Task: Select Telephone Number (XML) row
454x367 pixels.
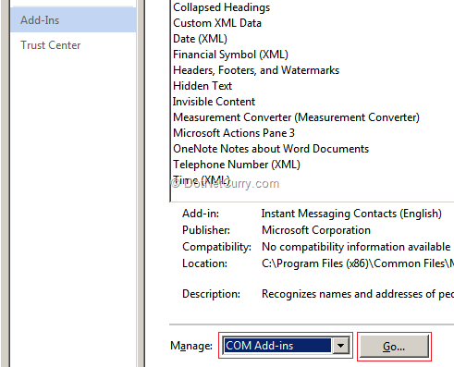Action: [237, 165]
